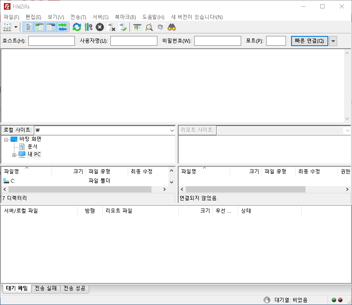Screen dimensions: 352x305
Task: Maximize the FileZilla window
Action: pos(322,6)
